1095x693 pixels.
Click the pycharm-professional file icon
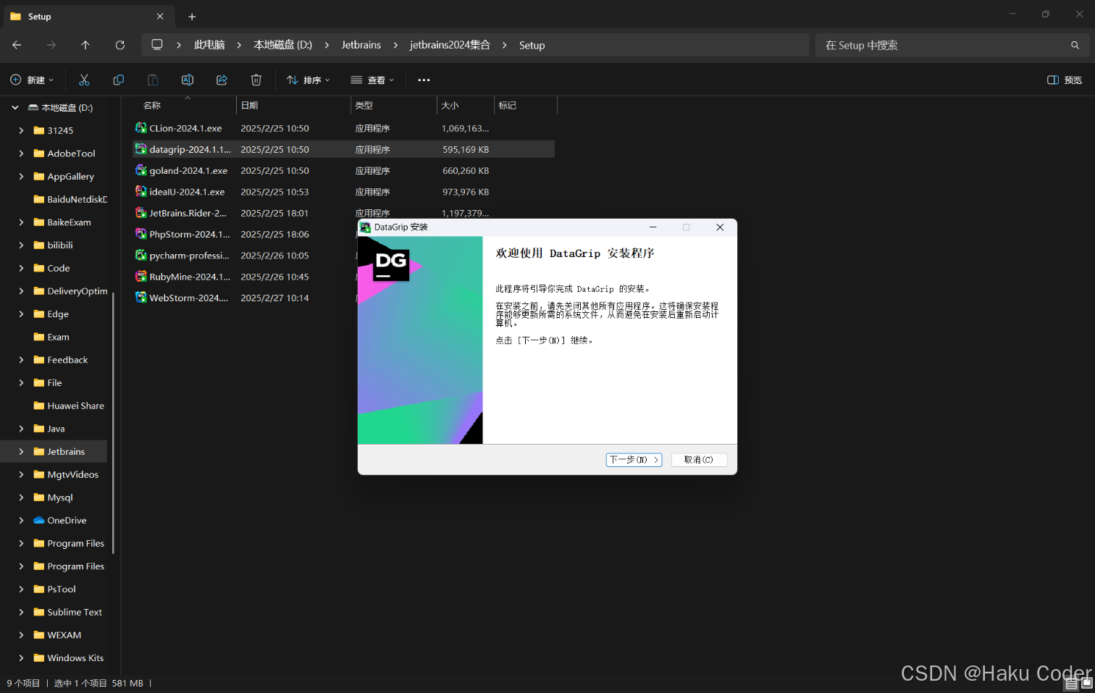point(141,256)
